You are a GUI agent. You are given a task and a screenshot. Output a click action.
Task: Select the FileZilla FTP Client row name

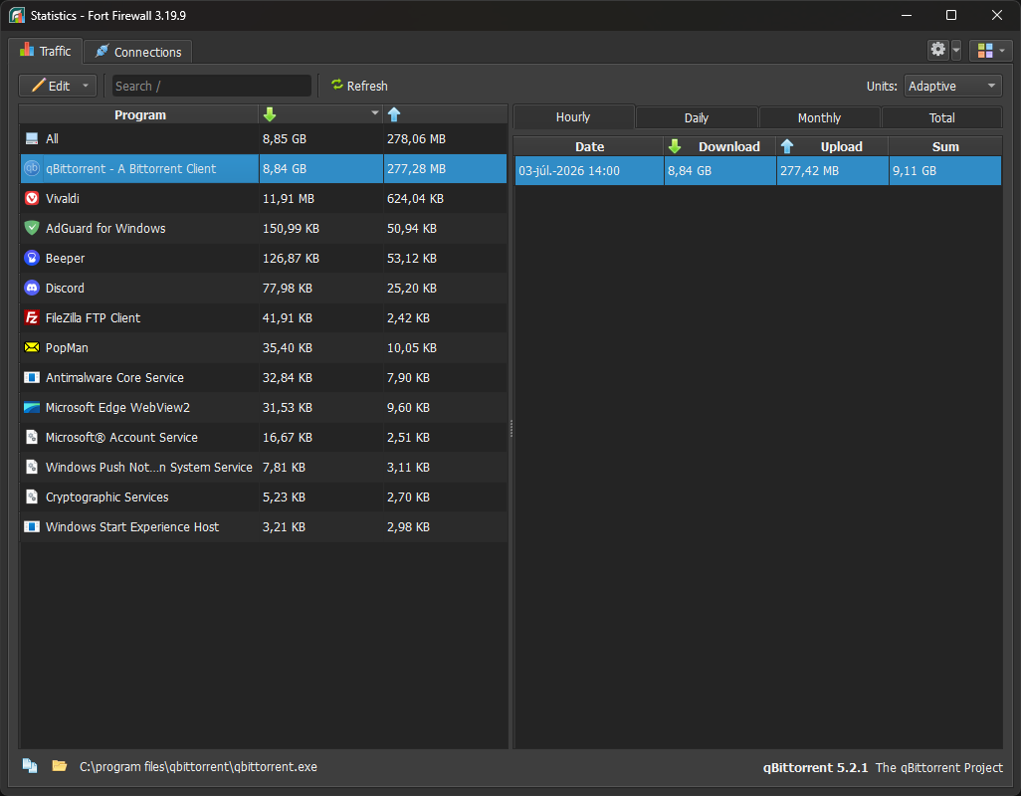[94, 317]
